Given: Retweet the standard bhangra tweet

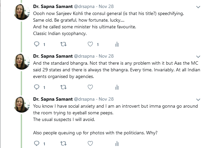Looking at the screenshot, I should click(x=63, y=87).
